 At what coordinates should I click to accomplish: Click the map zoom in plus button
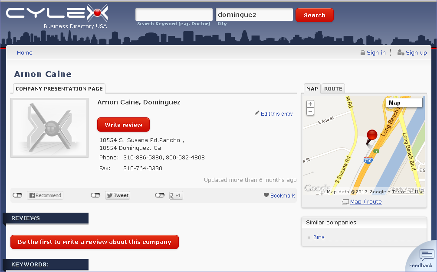[x=310, y=104]
